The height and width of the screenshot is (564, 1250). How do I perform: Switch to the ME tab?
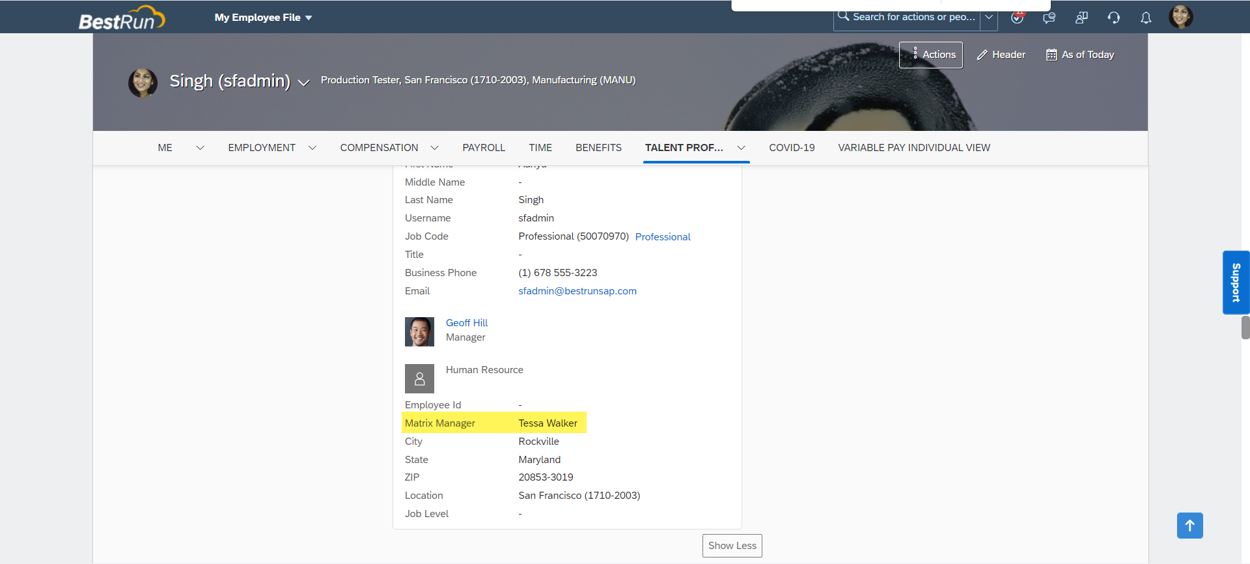tap(165, 148)
